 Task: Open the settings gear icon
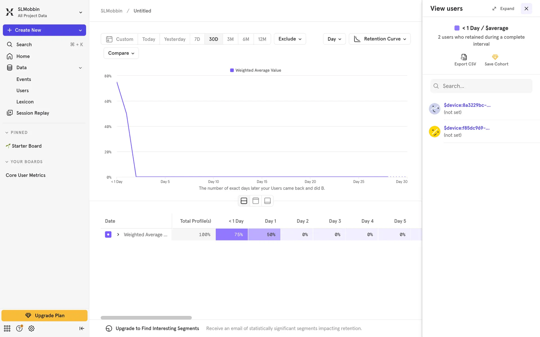click(31, 329)
